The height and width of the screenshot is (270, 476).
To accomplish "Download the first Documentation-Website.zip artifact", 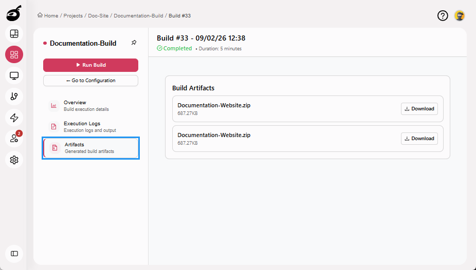I will 419,109.
